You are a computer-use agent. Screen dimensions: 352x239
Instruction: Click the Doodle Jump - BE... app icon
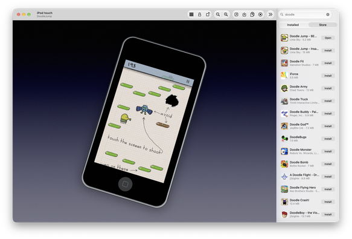(x=284, y=38)
